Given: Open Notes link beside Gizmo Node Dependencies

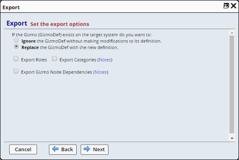Looking at the screenshot, I should click(101, 72).
